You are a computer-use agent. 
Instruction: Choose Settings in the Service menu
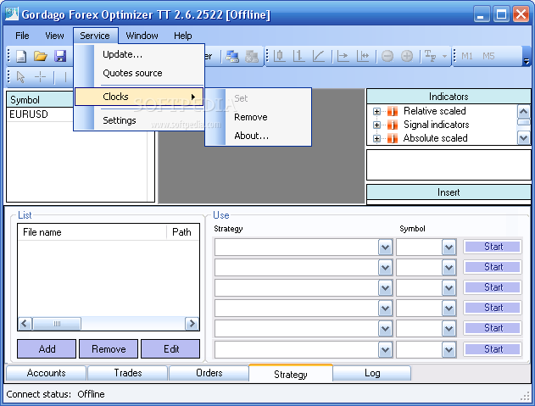[139, 120]
